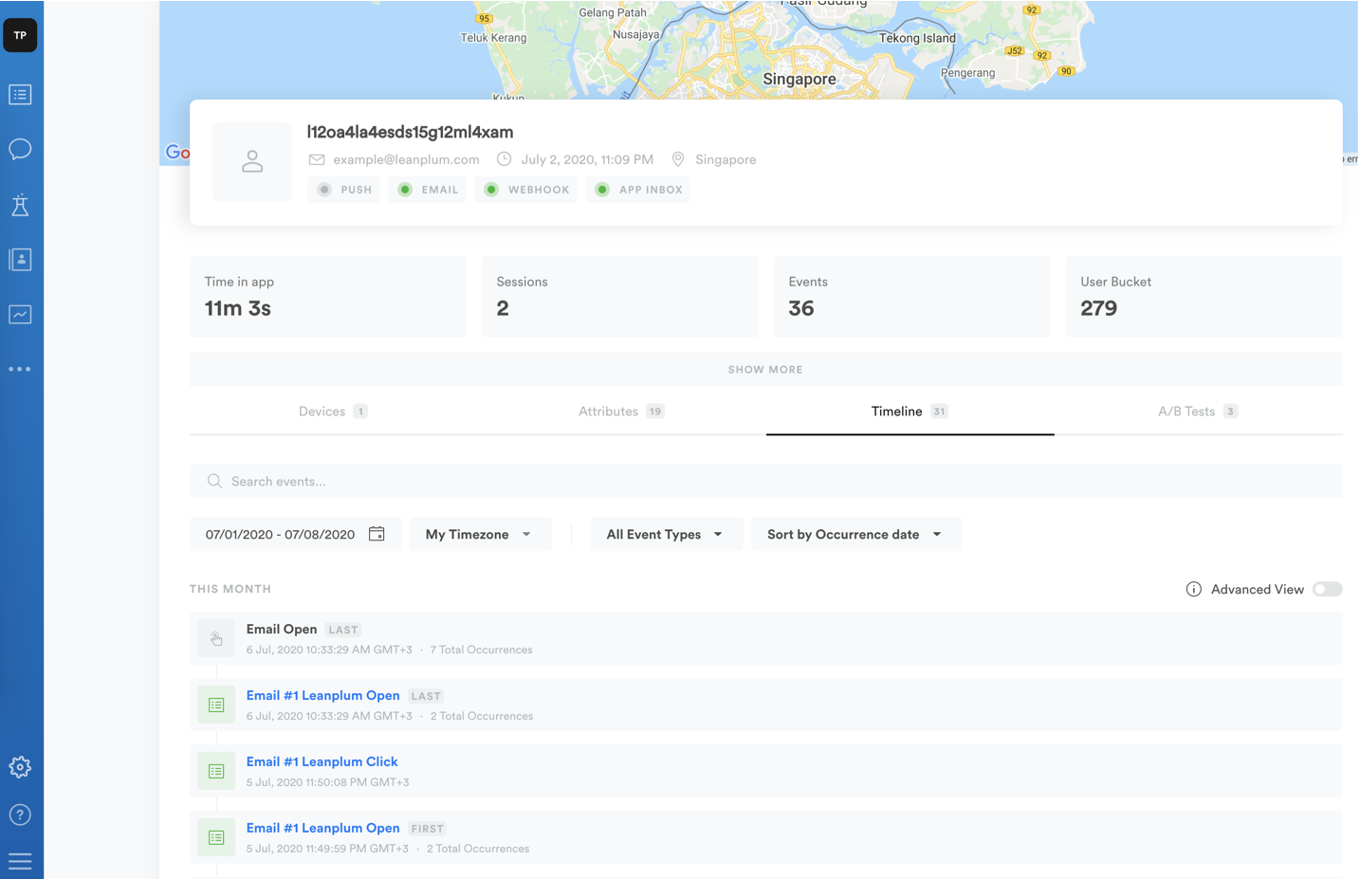Open the Help question mark icon
The height and width of the screenshot is (879, 1360).
pyautogui.click(x=20, y=815)
